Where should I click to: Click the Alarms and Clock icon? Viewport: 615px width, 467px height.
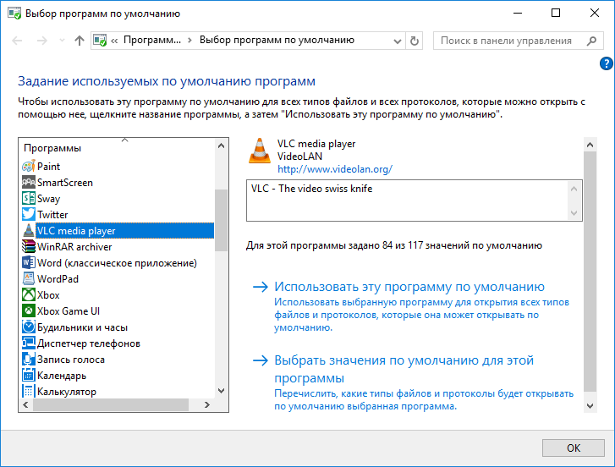(29, 327)
